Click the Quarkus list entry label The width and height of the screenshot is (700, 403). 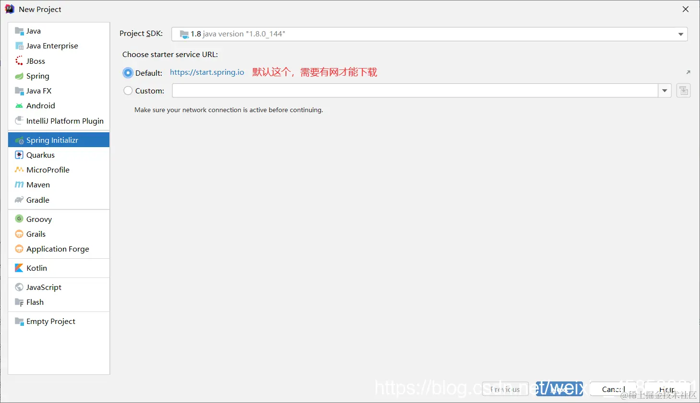pos(40,155)
